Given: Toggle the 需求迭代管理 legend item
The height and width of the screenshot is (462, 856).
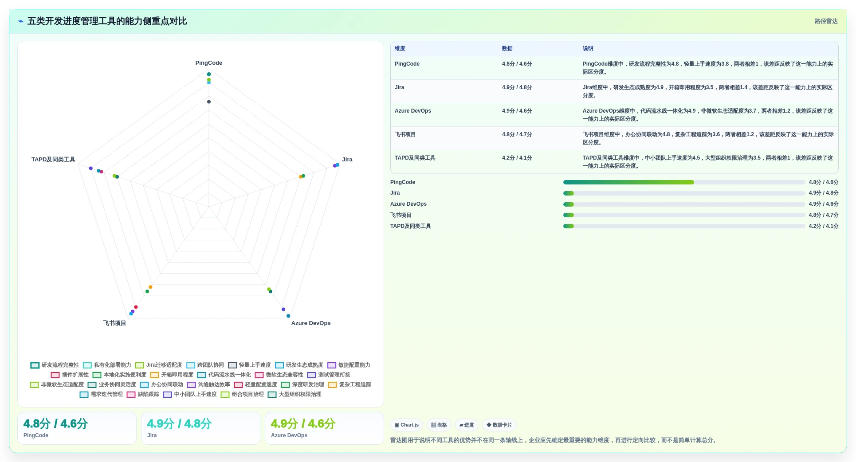Looking at the screenshot, I should click(x=101, y=394).
